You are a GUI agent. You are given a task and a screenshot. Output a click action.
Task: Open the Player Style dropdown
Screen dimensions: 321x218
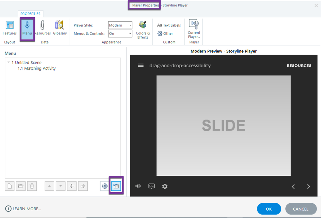(120, 25)
